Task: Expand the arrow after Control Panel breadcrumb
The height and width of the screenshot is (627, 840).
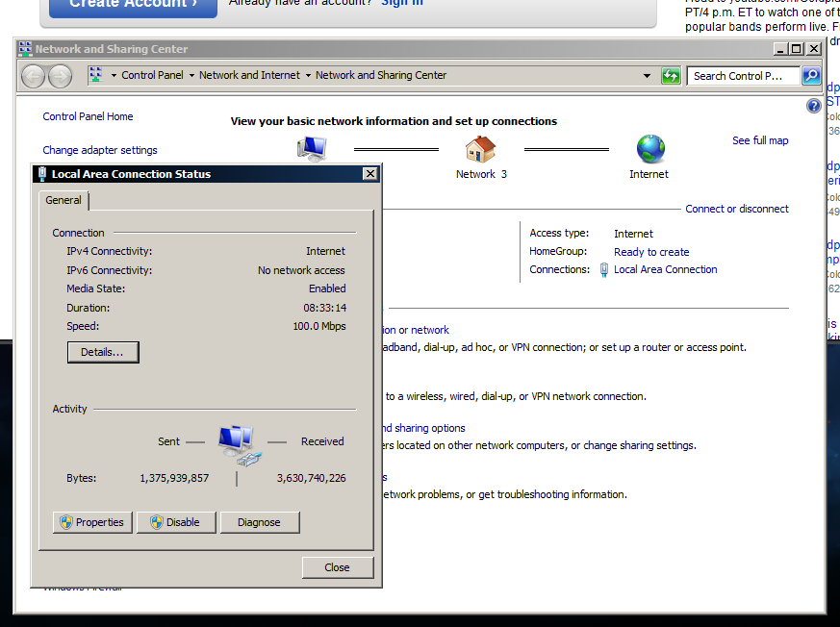Action: tap(191, 76)
